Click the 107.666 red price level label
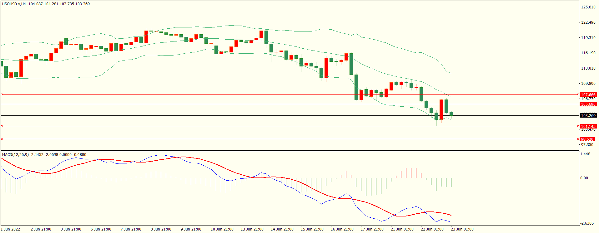Image resolution: width=599 pixels, height=233 pixels. click(588, 95)
